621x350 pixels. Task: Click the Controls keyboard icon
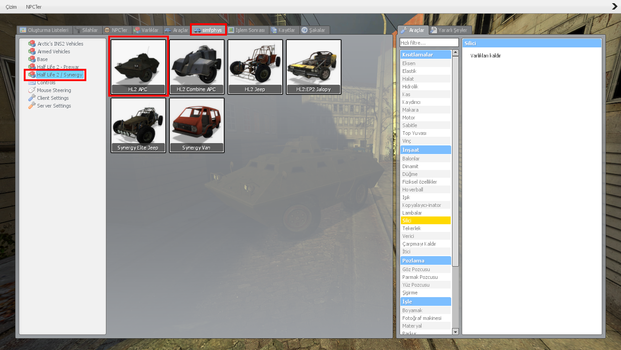[x=32, y=82]
